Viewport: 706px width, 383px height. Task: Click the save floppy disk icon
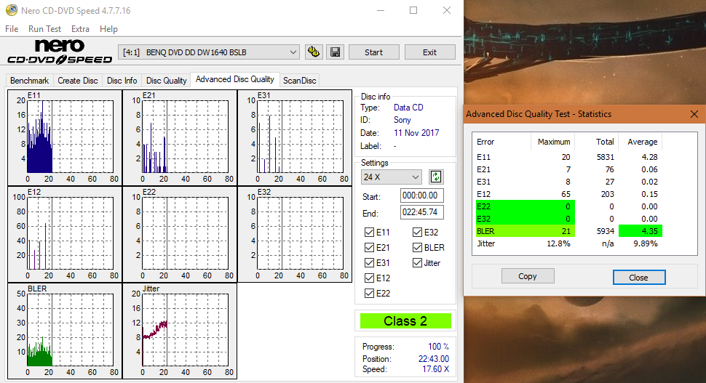click(335, 52)
